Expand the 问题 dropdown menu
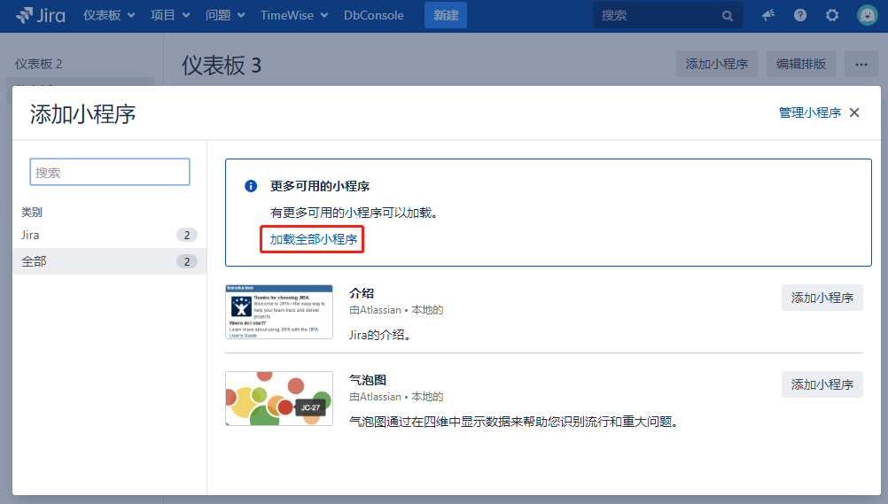Viewport: 888px width, 504px height. 225,15
